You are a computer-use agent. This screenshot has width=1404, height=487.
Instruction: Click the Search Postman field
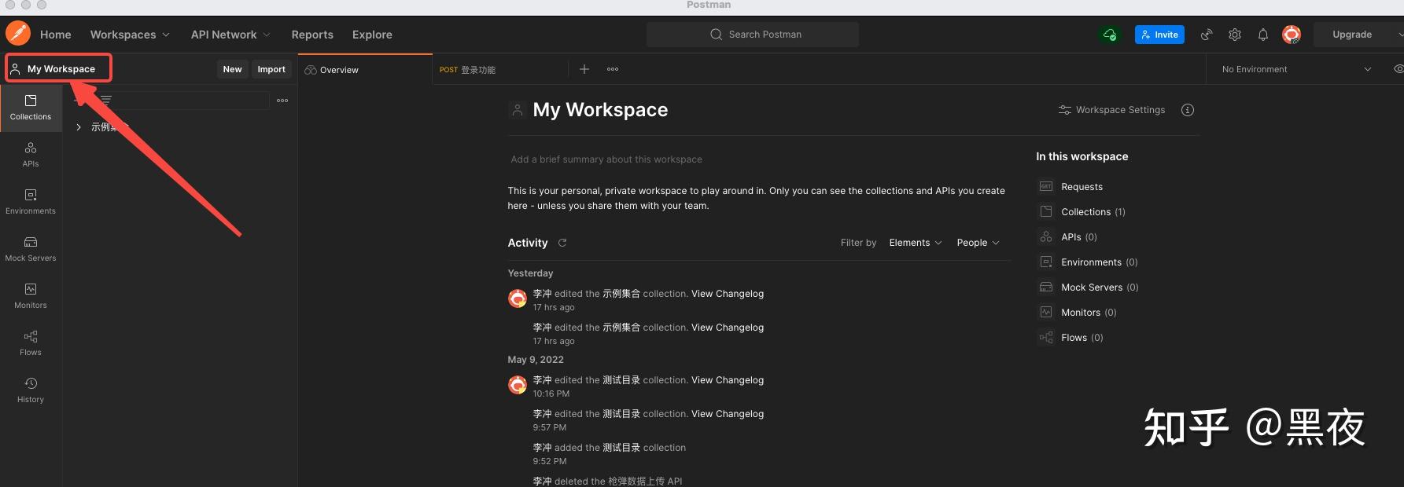click(x=753, y=35)
